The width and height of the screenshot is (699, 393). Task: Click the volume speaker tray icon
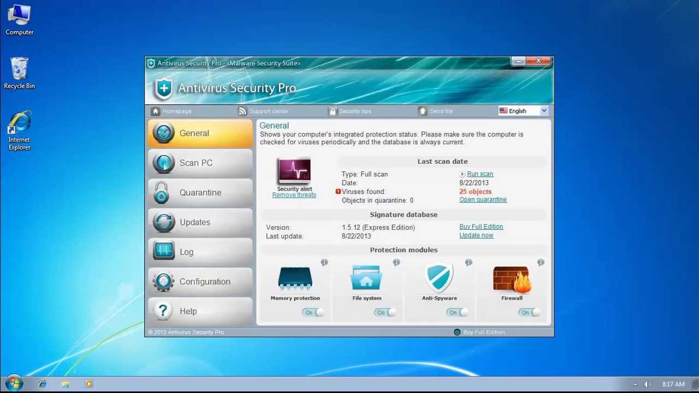click(x=648, y=384)
